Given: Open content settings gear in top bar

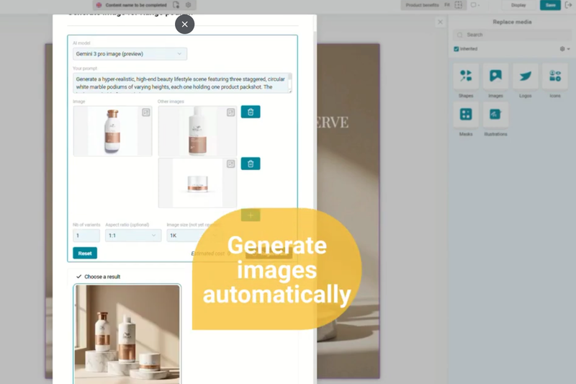Looking at the screenshot, I should (188, 5).
